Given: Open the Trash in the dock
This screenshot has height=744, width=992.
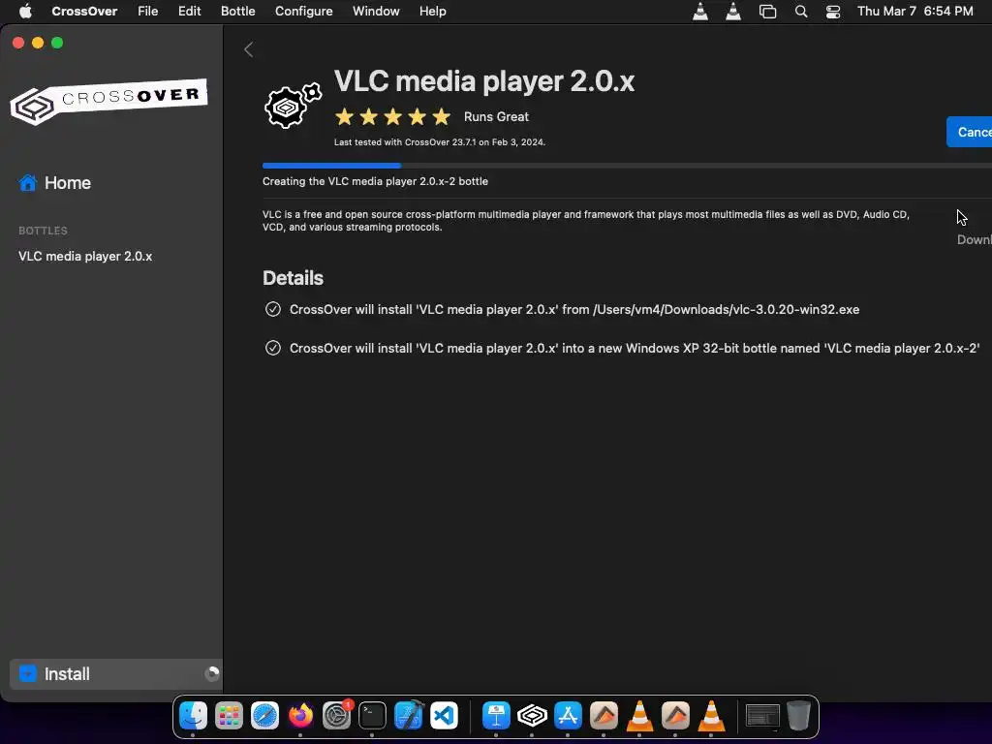Looking at the screenshot, I should tap(798, 716).
